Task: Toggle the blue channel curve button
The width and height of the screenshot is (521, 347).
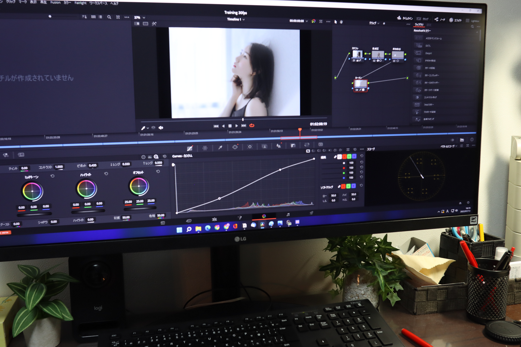Action: click(x=354, y=156)
